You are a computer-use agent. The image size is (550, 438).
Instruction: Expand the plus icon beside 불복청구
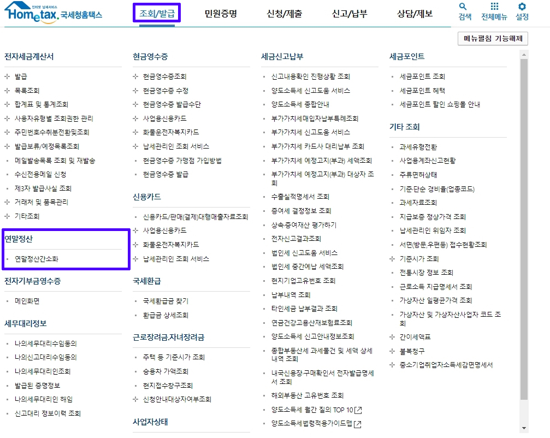coord(392,351)
